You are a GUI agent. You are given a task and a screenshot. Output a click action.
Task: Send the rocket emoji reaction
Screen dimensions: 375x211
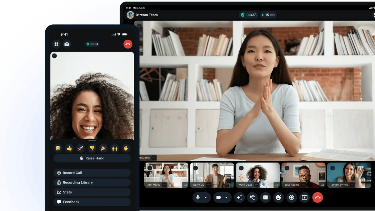point(81,148)
